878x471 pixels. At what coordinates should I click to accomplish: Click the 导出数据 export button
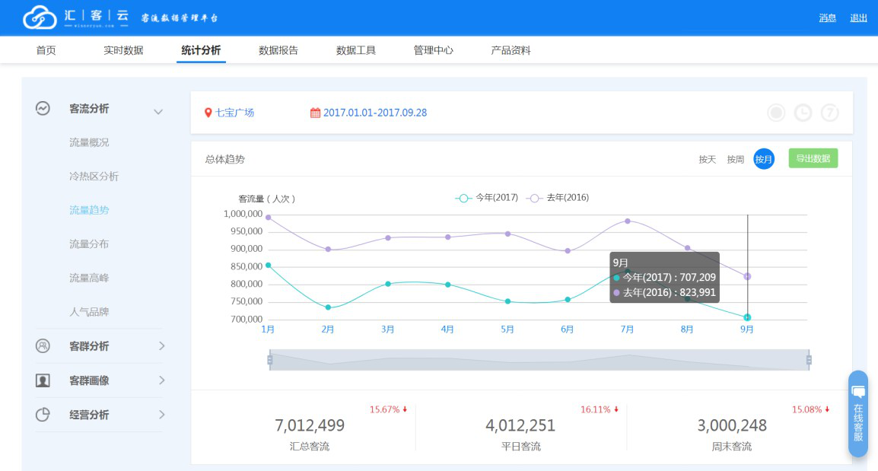point(813,158)
